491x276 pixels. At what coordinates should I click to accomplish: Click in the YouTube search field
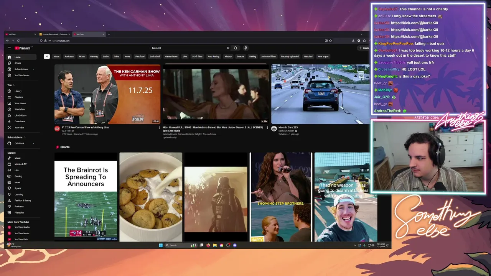188,48
